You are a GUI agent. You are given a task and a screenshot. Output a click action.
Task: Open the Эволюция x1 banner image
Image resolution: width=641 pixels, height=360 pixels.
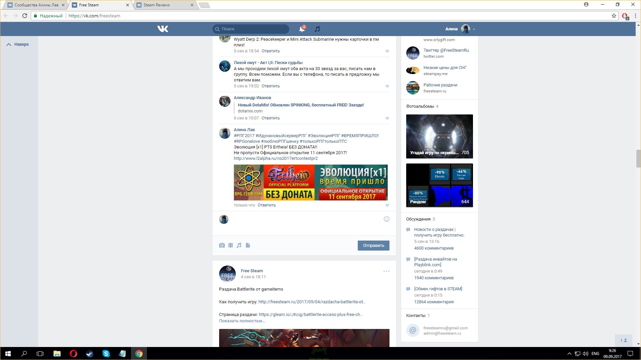click(x=311, y=183)
